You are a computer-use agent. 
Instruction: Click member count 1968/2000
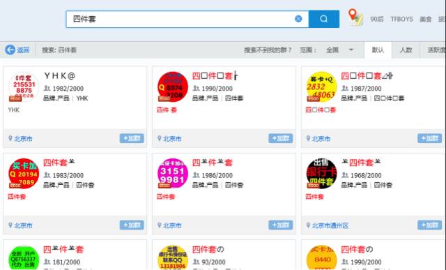click(x=366, y=175)
